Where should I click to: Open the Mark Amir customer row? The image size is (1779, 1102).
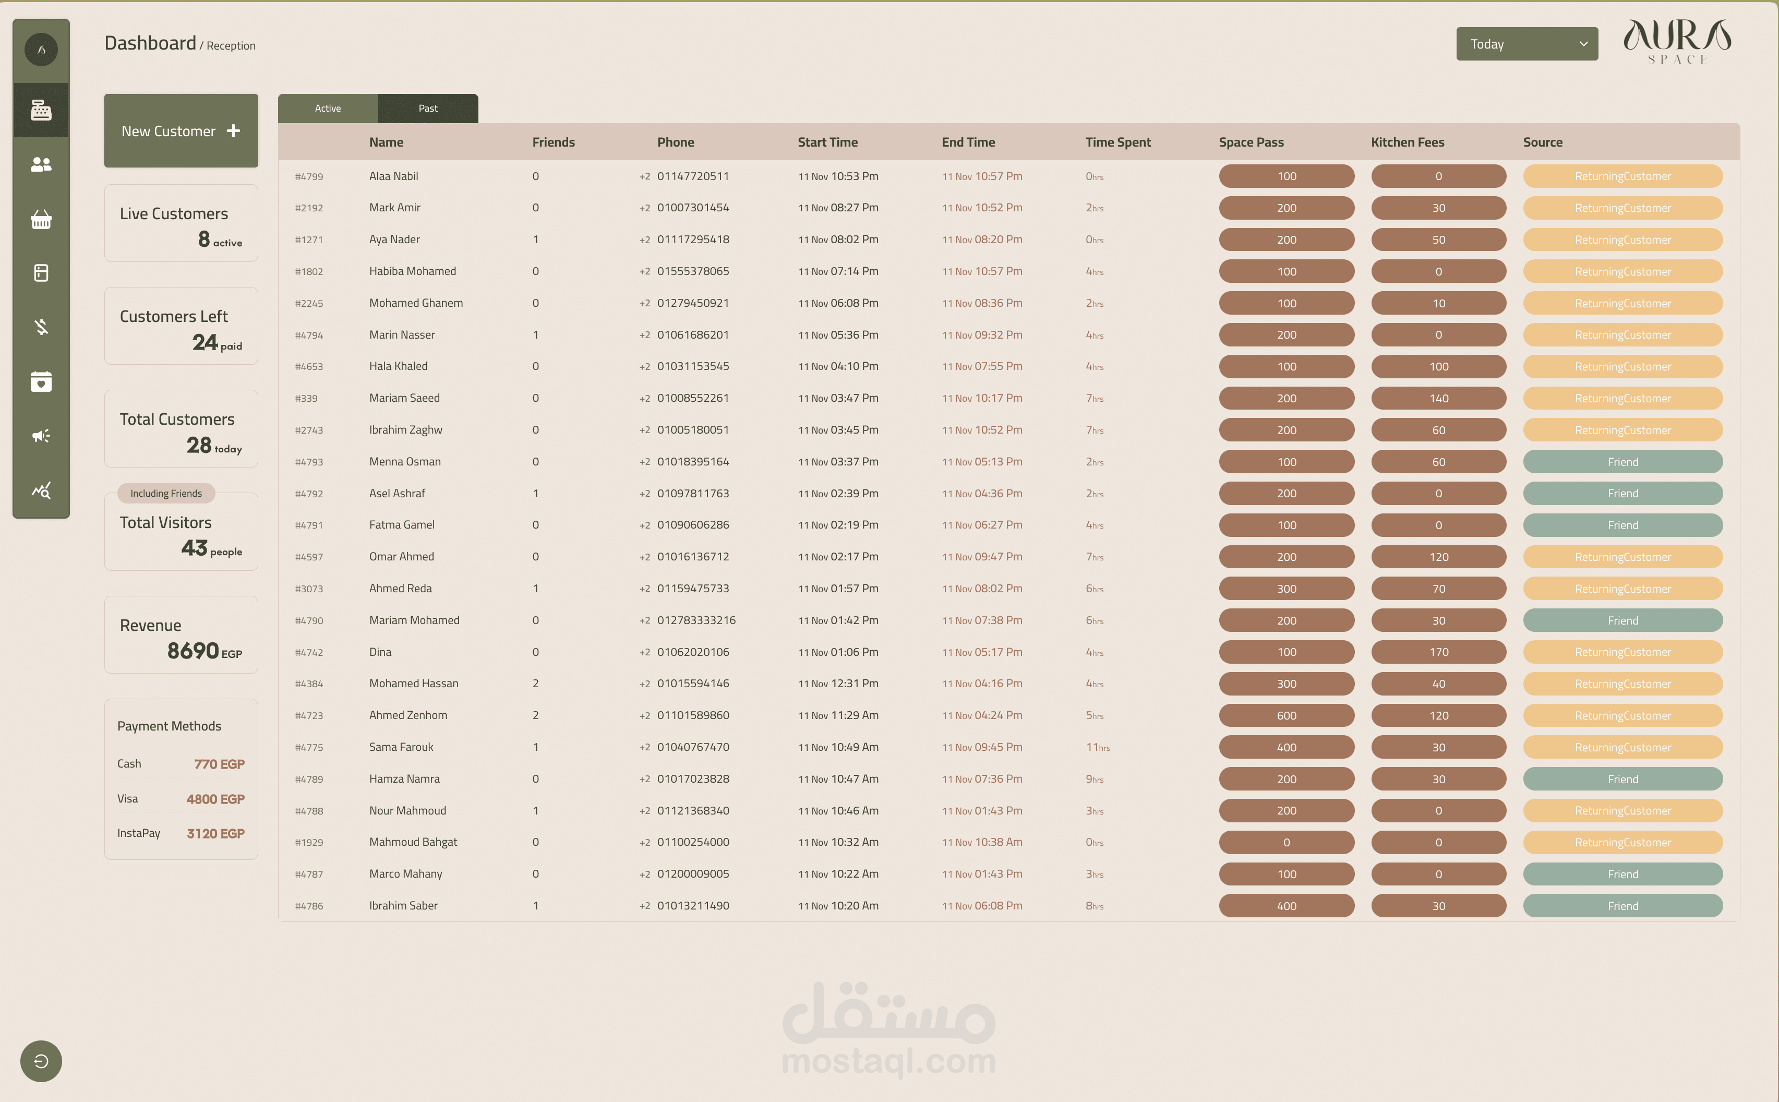394,208
